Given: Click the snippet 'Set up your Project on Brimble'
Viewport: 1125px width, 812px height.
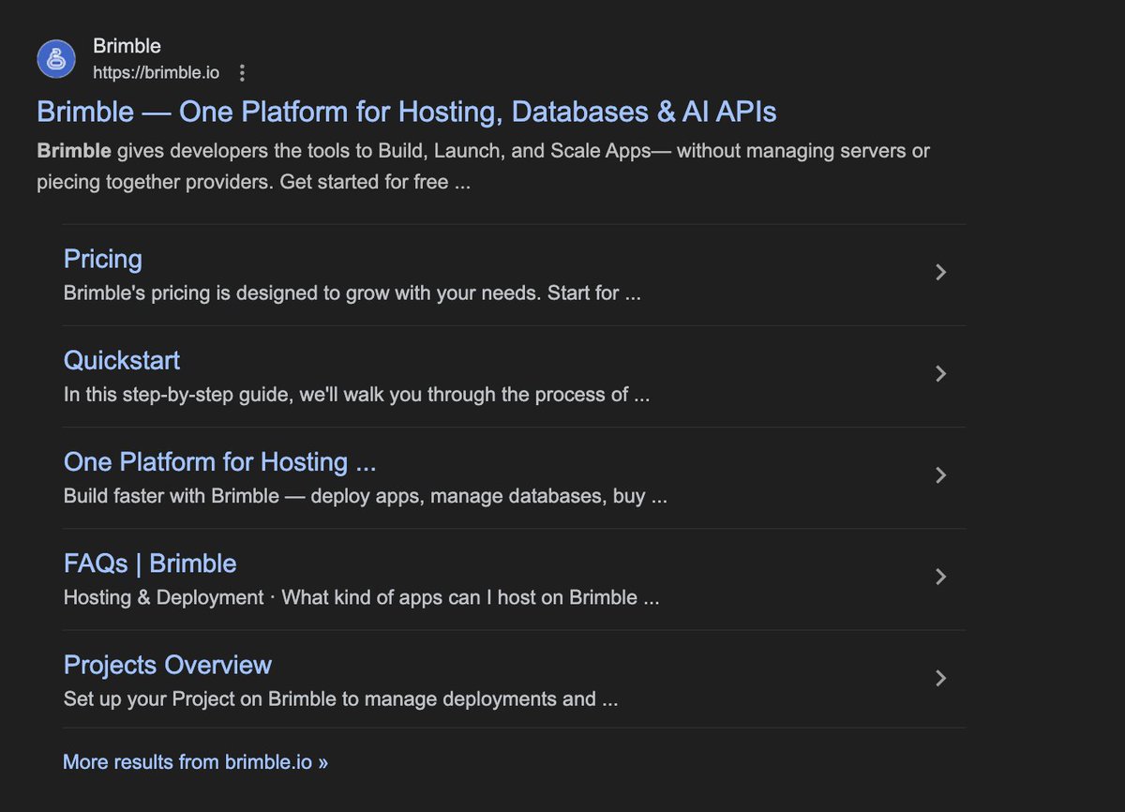Looking at the screenshot, I should click(x=341, y=699).
